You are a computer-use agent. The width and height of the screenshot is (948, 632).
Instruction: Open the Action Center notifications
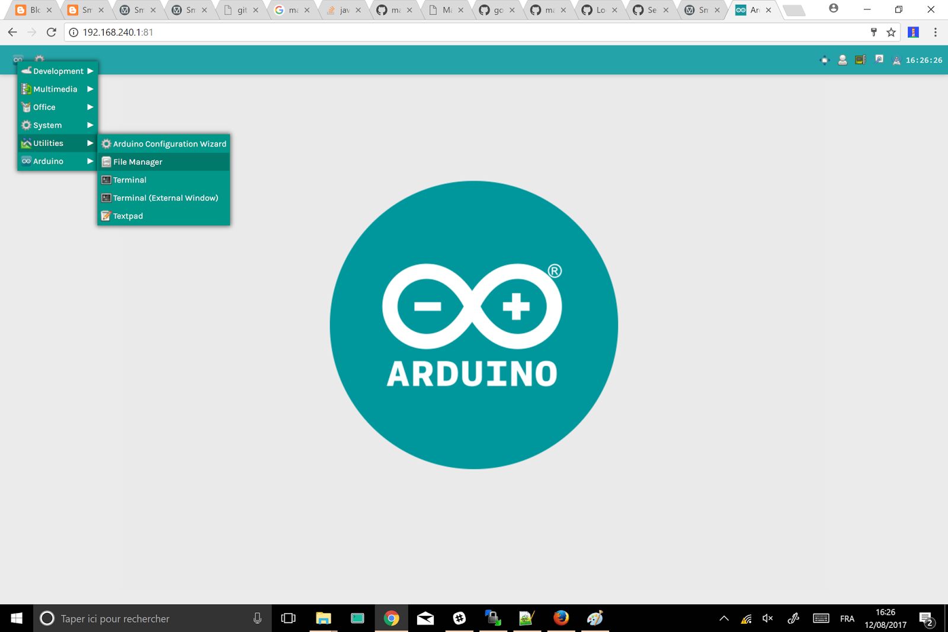(x=927, y=619)
